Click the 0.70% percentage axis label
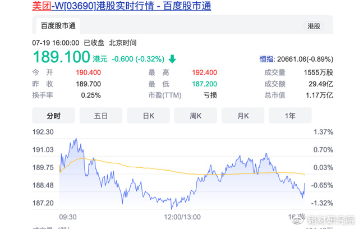Screen dimensions: 359x229 pos(323,150)
